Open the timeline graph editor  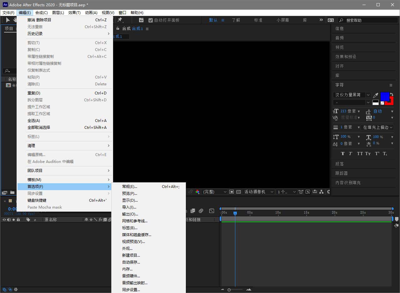pos(212,211)
